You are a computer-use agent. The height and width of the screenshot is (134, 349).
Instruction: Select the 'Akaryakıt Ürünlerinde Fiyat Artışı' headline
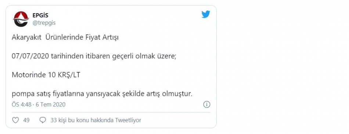65,37
